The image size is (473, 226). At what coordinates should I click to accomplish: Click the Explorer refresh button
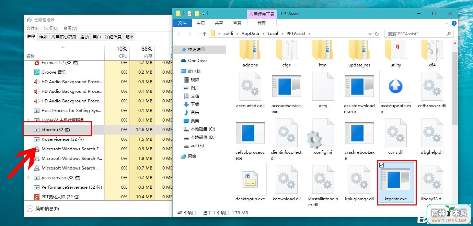point(377,34)
